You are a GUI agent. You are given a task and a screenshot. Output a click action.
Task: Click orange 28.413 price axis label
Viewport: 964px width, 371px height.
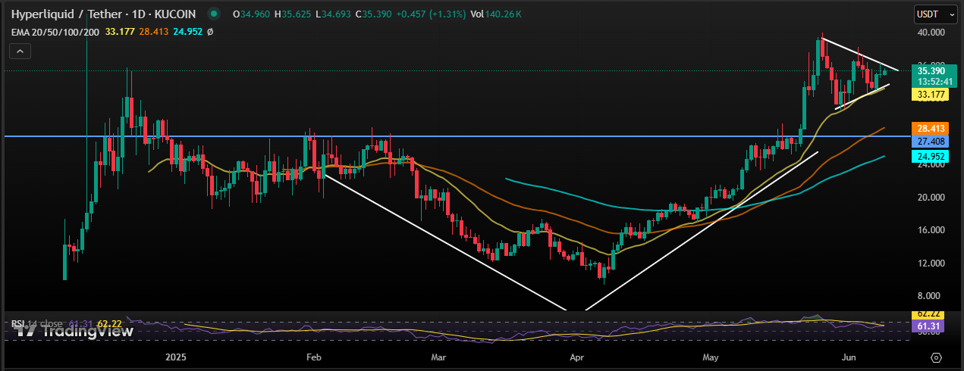(x=929, y=129)
